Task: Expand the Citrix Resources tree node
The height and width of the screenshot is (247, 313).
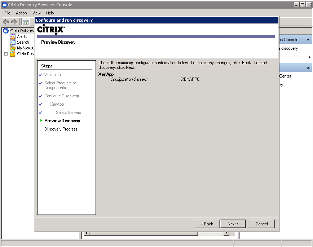Action: (x=6, y=54)
